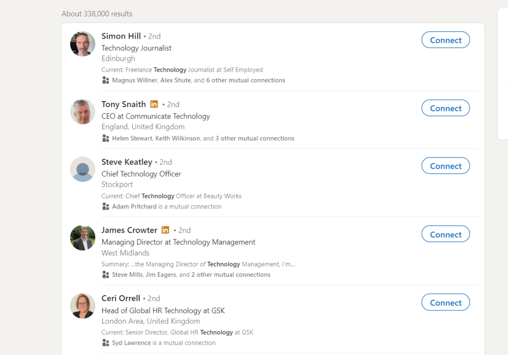
Task: Click Tony Snaith's profile photo
Action: click(x=83, y=112)
